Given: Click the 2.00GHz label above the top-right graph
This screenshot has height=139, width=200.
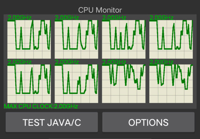Looking at the screenshot, I should pos(162,17).
